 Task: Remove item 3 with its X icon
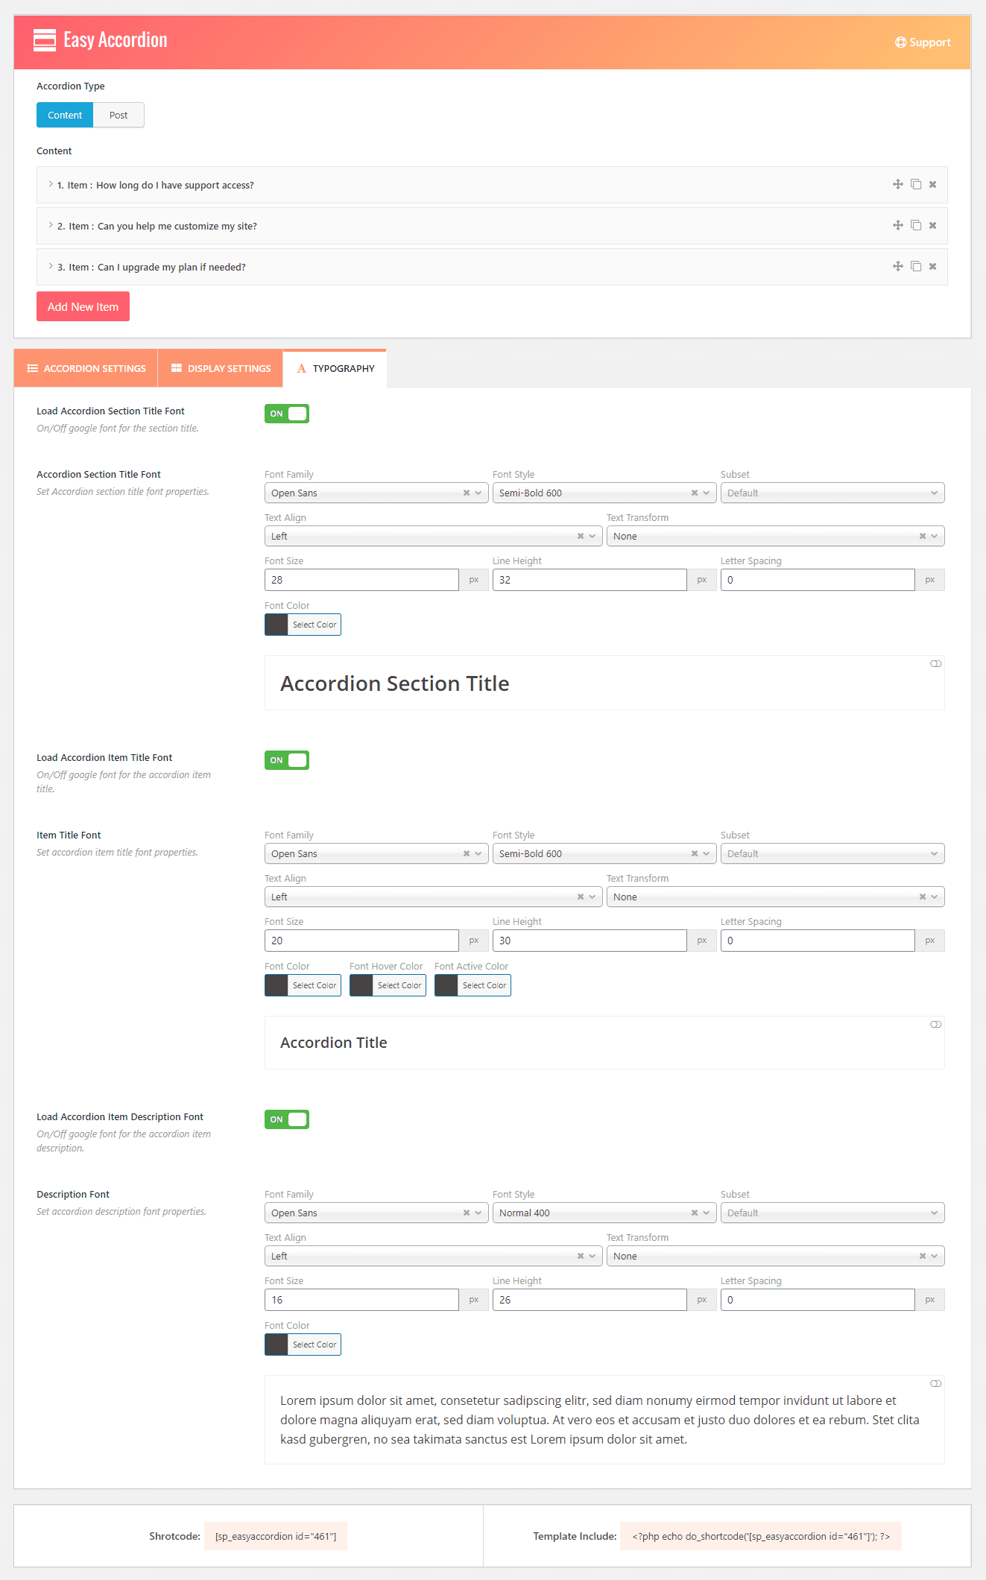coord(932,266)
